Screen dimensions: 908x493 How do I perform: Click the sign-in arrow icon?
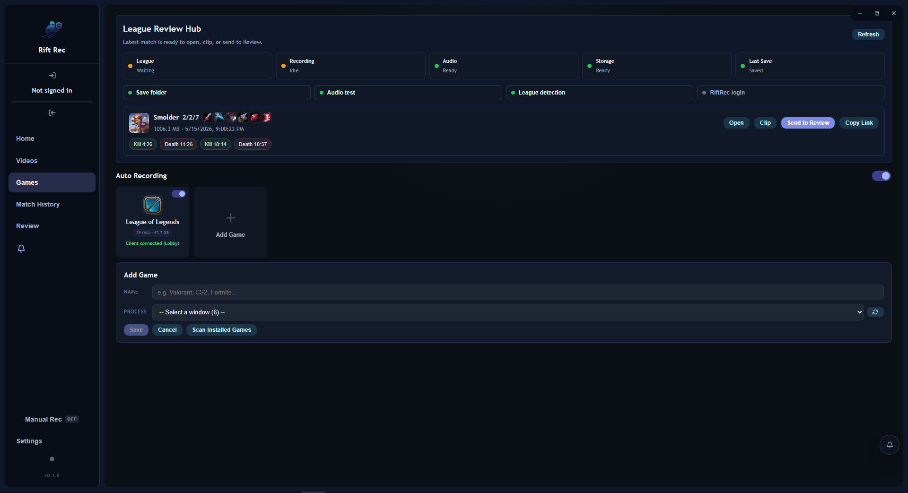pos(52,76)
